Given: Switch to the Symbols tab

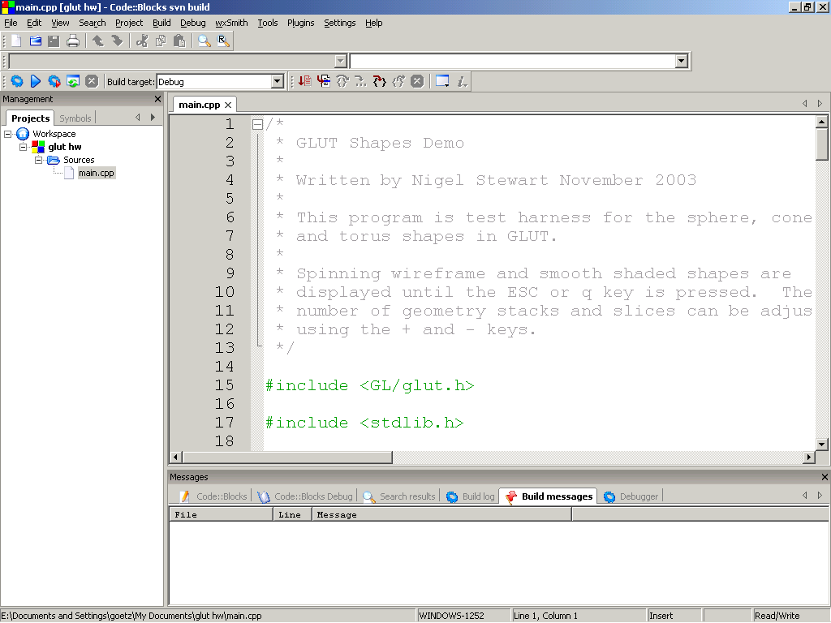Looking at the screenshot, I should [75, 118].
